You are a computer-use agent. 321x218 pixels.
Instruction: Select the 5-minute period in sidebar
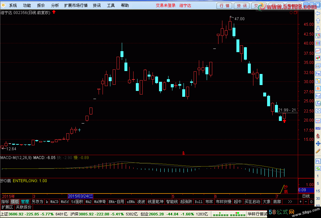318,183
